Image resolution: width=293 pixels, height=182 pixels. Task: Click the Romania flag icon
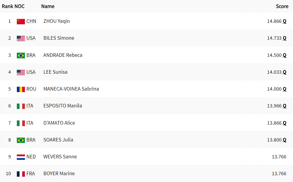21,89
